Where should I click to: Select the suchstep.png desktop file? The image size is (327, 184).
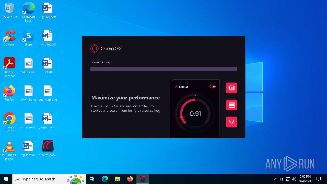tap(48, 94)
